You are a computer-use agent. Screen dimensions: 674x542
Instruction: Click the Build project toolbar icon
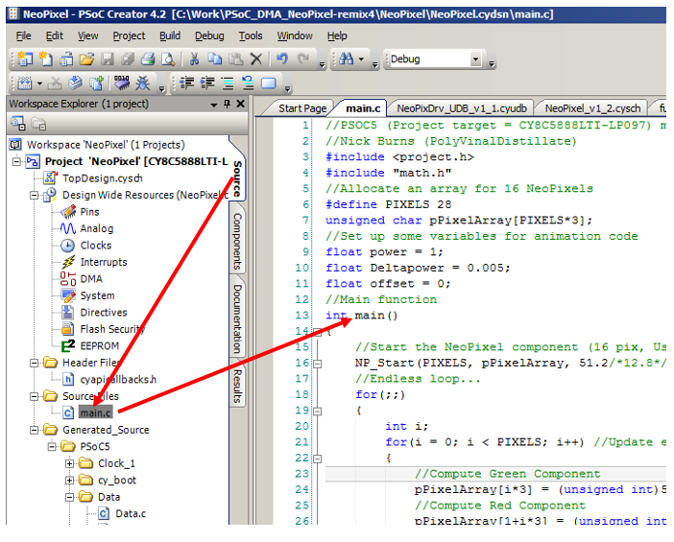click(25, 83)
